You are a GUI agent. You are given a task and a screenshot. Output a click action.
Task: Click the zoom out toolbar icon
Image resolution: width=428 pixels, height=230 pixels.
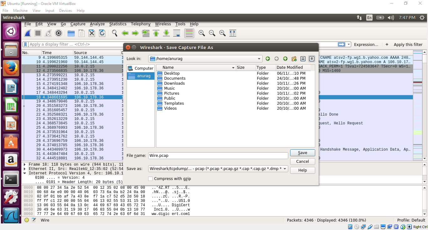(x=212, y=33)
